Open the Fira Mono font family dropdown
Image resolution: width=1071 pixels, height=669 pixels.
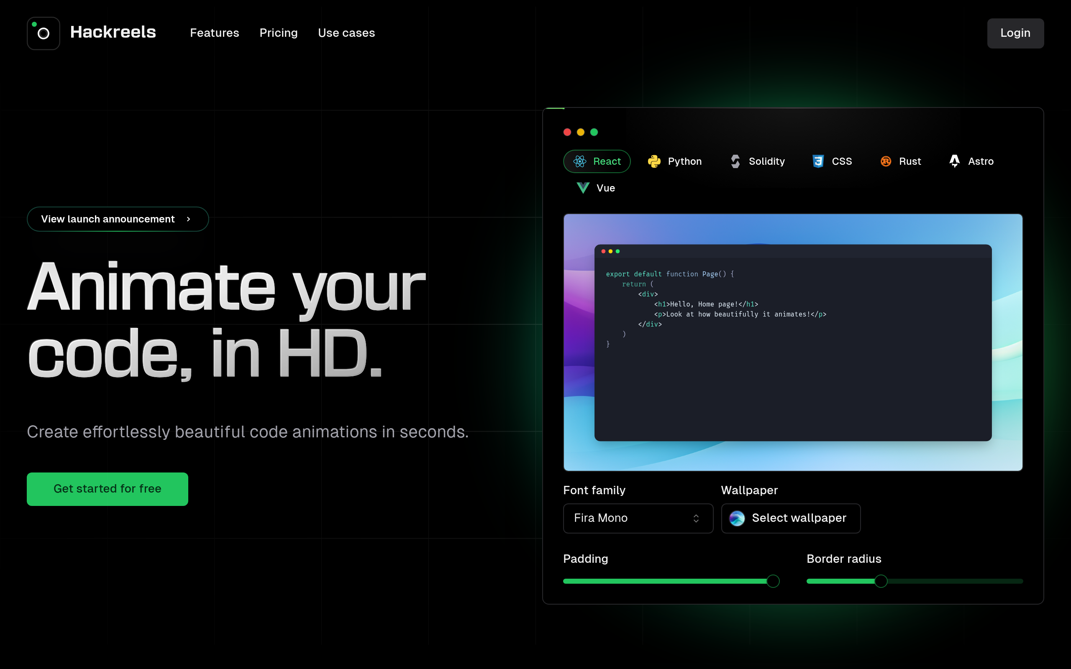coord(638,518)
